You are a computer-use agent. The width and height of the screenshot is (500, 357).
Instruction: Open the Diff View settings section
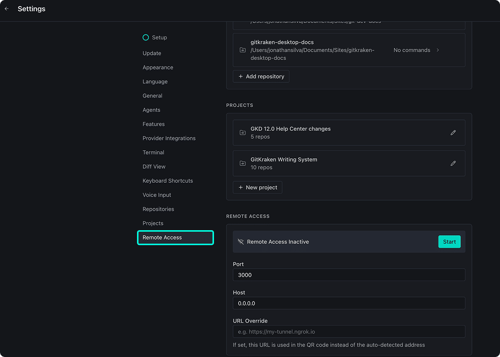point(154,167)
